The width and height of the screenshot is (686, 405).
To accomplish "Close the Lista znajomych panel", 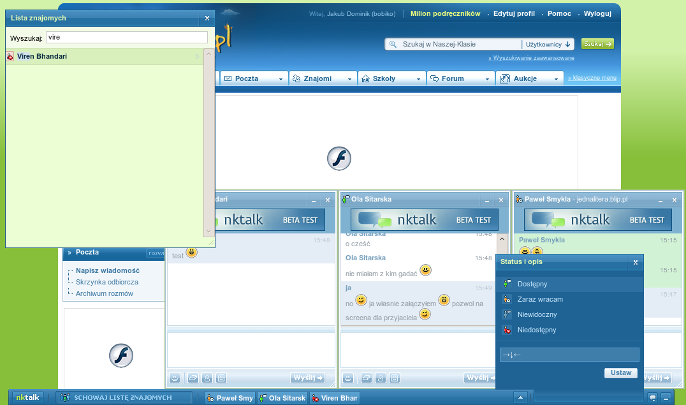I will pos(207,18).
